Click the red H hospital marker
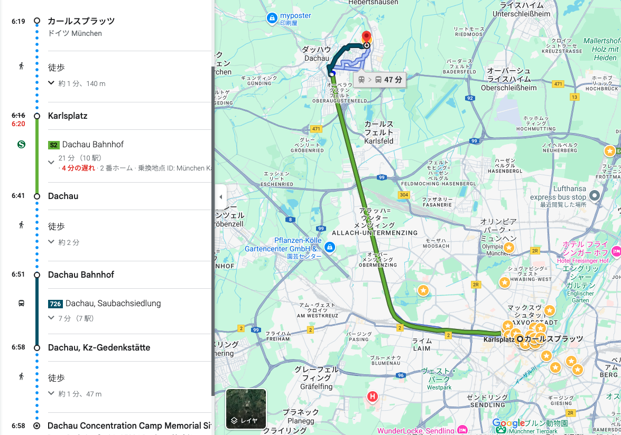Image resolution: width=621 pixels, height=435 pixels. 372,396
